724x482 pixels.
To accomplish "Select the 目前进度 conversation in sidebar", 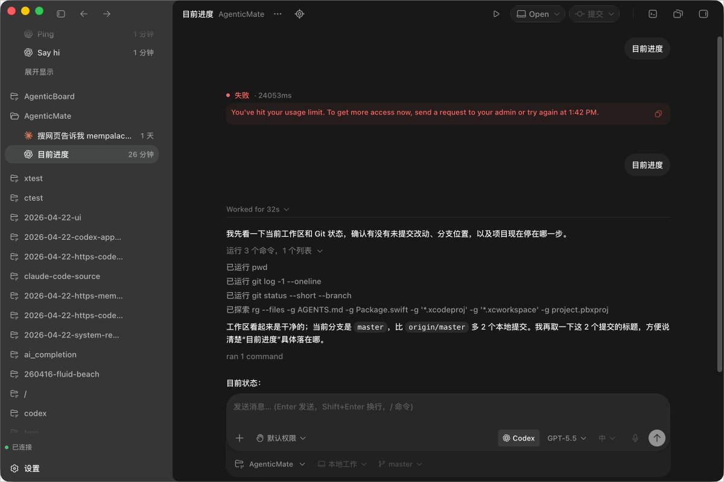I will coord(81,154).
